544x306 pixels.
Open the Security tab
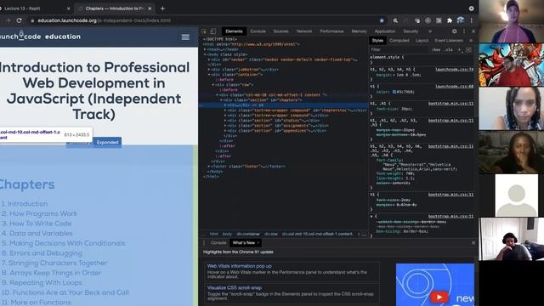(x=411, y=31)
